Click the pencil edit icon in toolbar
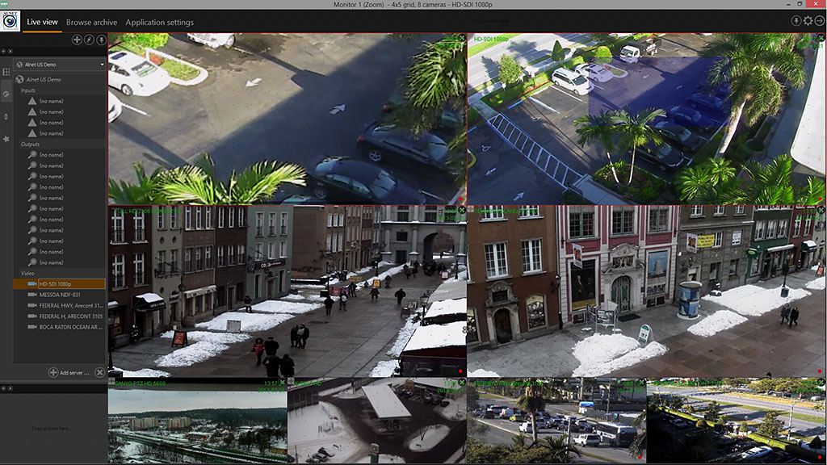Image resolution: width=827 pixels, height=465 pixels. 89,40
